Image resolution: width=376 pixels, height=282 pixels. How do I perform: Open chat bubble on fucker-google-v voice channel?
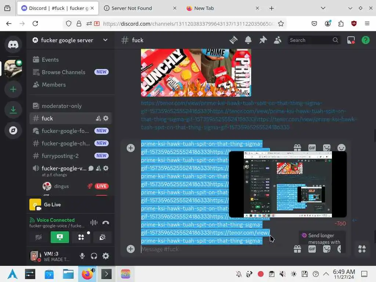pos(91,168)
